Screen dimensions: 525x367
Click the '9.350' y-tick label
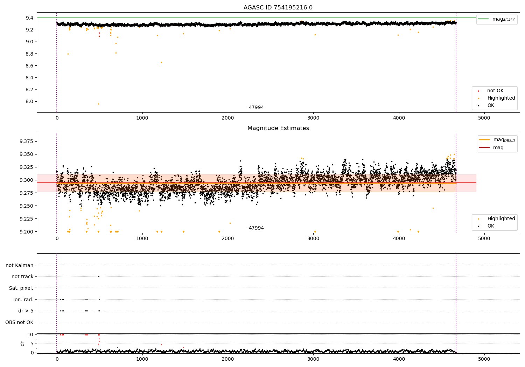[x=26, y=154]
